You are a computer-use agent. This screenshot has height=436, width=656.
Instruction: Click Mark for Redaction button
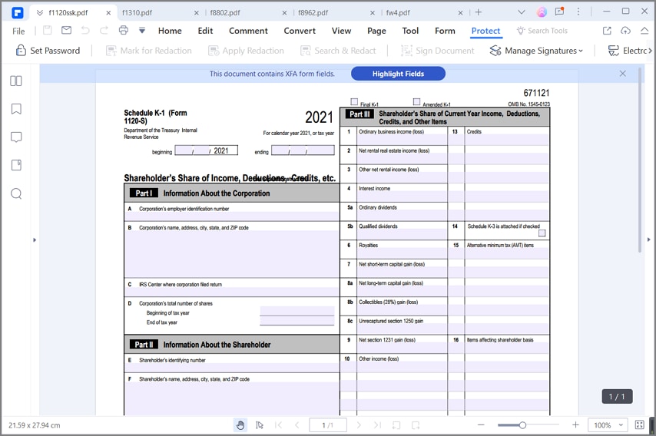(148, 51)
